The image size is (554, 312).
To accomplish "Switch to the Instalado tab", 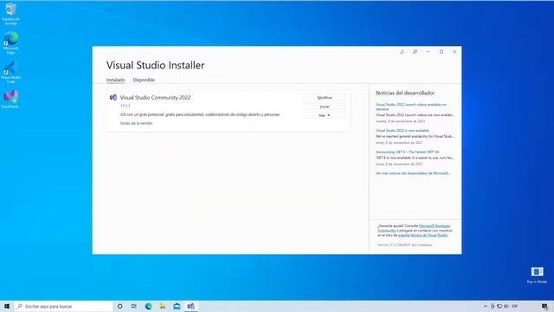I will 115,80.
